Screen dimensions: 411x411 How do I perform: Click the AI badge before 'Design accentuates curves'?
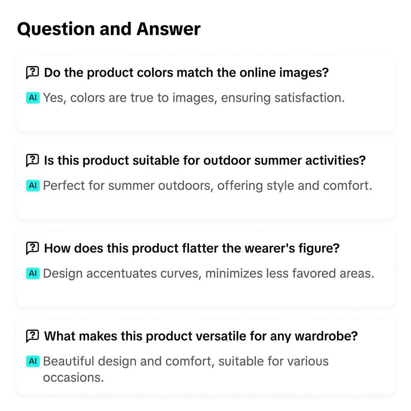point(33,273)
